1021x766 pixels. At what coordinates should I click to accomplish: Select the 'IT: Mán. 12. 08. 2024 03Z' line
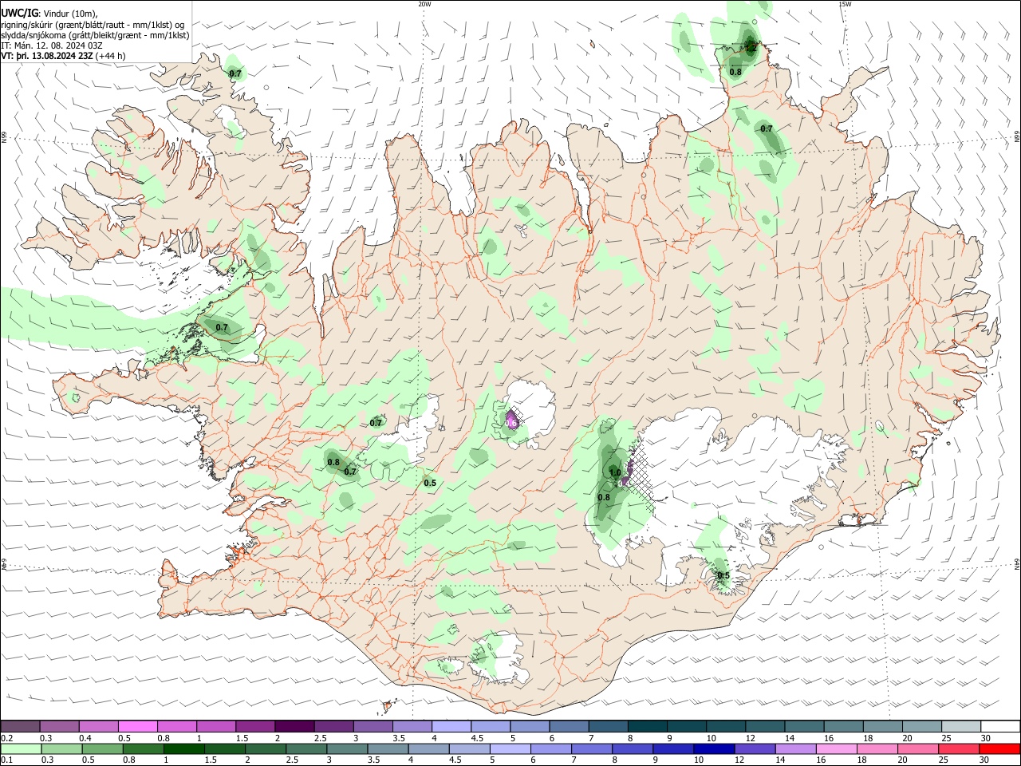(x=51, y=45)
